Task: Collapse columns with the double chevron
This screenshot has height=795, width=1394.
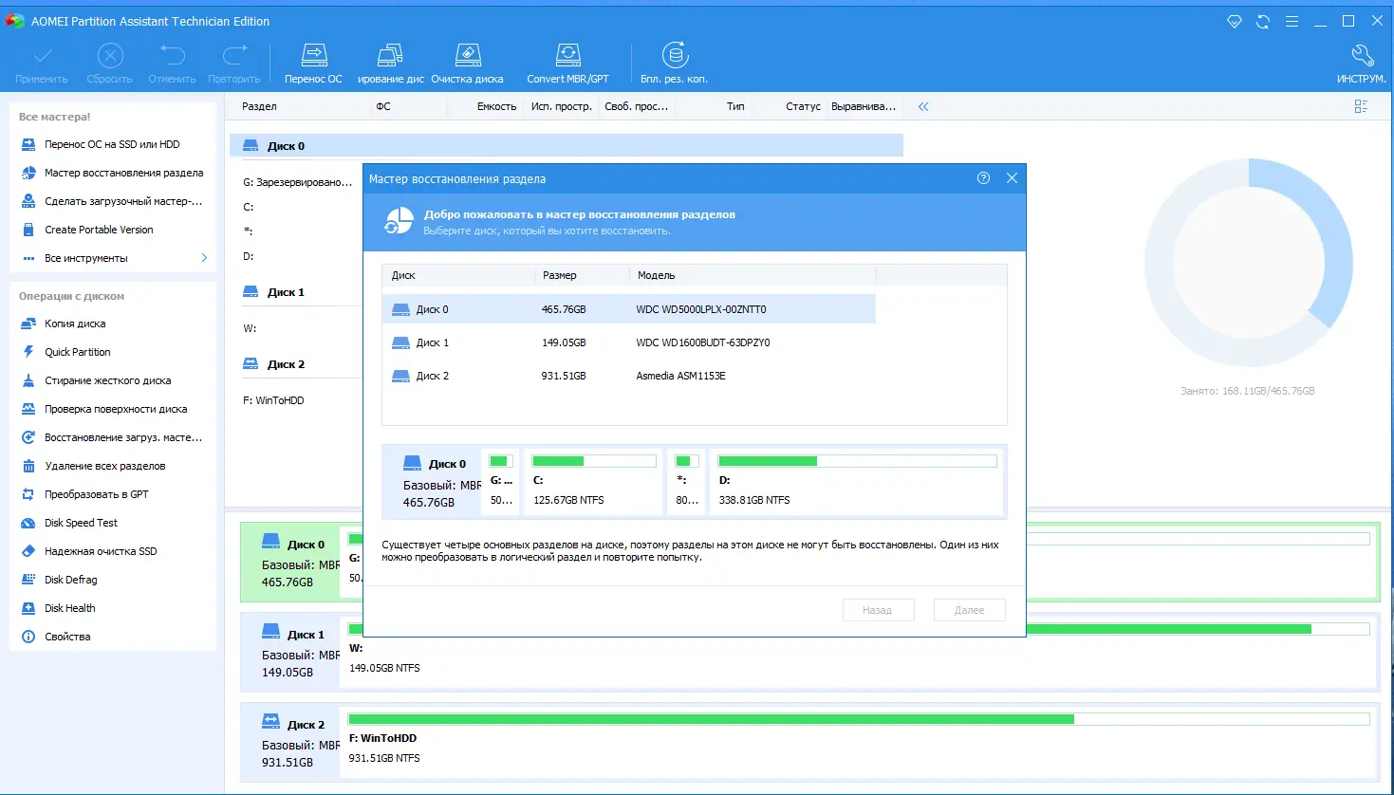Action: (923, 106)
